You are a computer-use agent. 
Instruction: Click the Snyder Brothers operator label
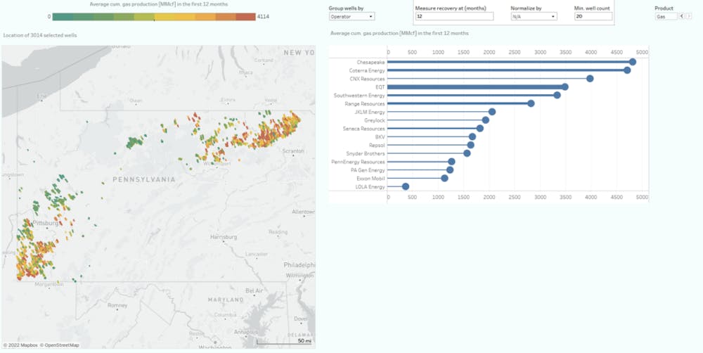click(366, 153)
